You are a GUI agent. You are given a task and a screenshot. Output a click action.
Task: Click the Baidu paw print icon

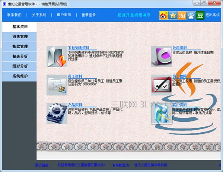191,15
